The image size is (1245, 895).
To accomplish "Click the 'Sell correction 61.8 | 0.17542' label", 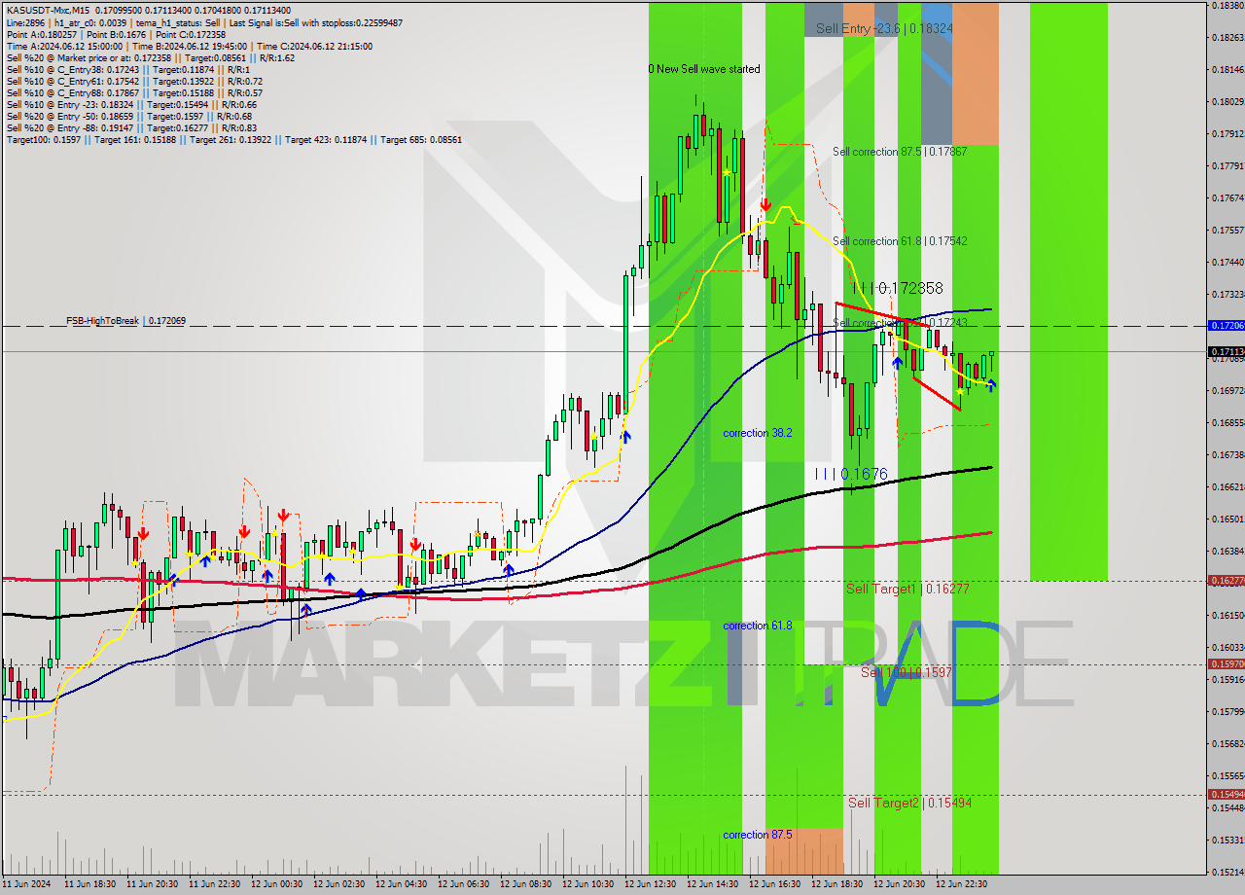I will pyautogui.click(x=900, y=241).
